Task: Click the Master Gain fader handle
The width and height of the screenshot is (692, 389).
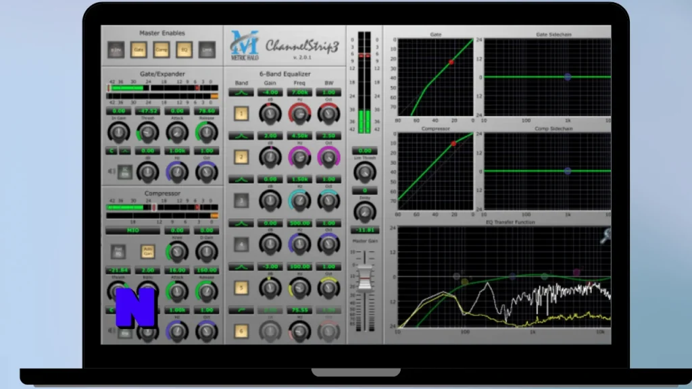Action: click(x=364, y=279)
